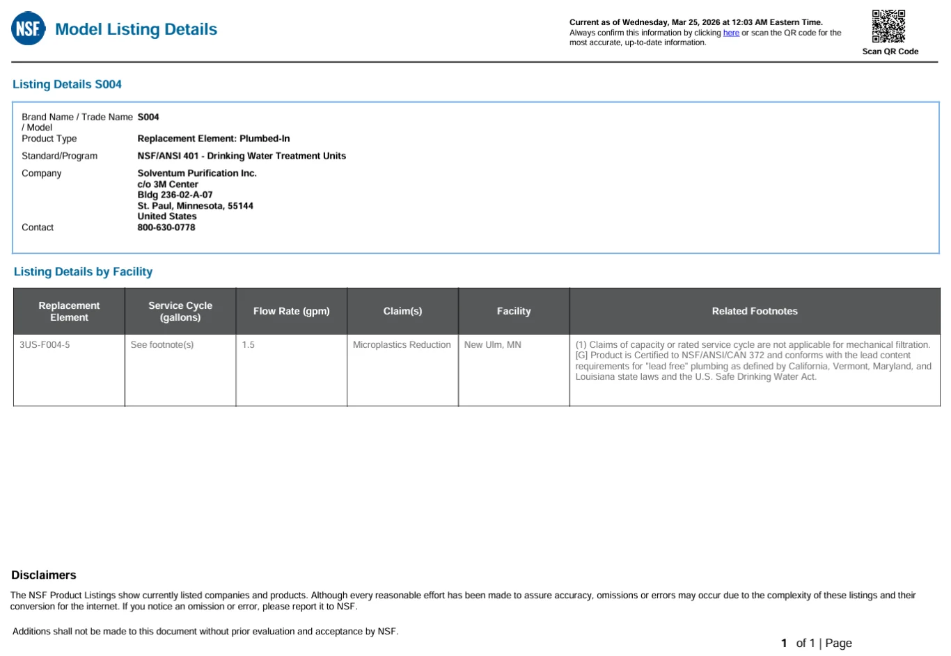Image resolution: width=951 pixels, height=656 pixels.
Task: Click the See footnote(s) cell
Action: tap(162, 345)
